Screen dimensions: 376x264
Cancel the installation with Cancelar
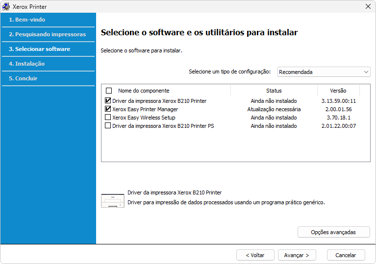[x=346, y=255]
